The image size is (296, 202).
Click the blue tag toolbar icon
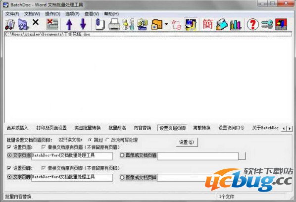click(222, 24)
